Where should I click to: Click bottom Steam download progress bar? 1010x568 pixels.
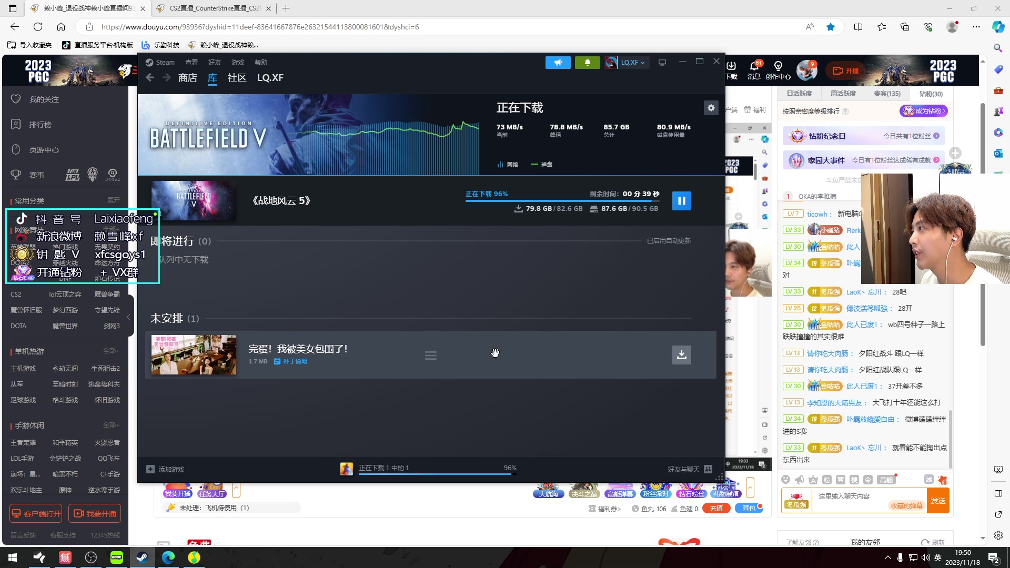click(x=437, y=474)
